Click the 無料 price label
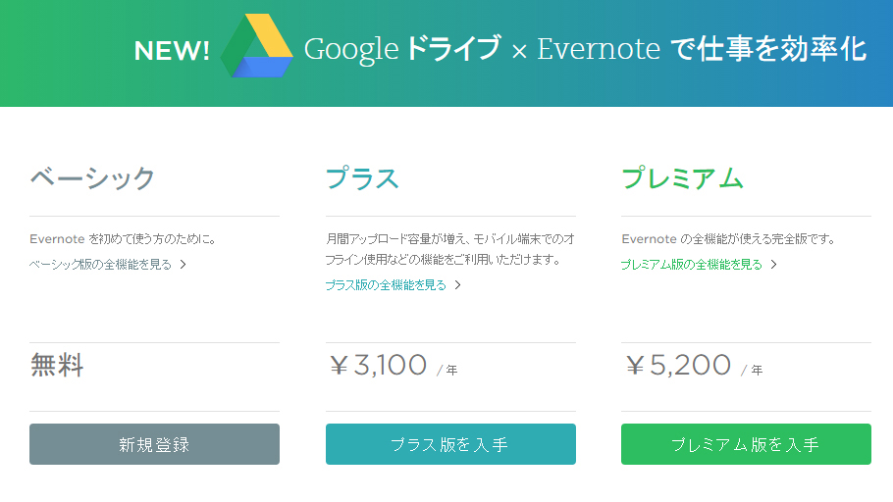This screenshot has width=893, height=502. click(57, 366)
